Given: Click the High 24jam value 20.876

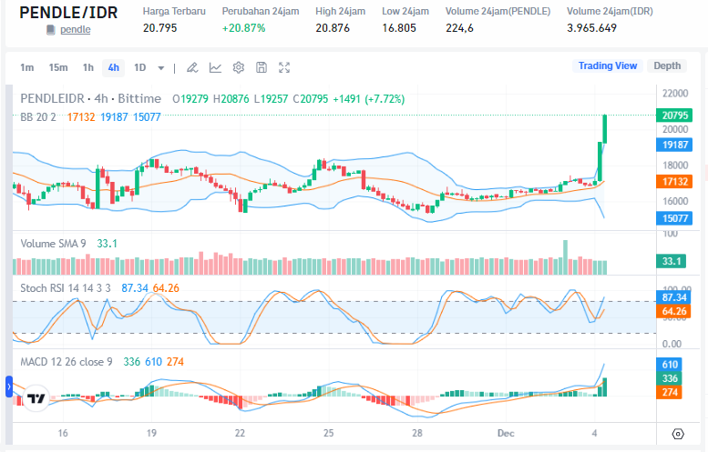Looking at the screenshot, I should (333, 28).
